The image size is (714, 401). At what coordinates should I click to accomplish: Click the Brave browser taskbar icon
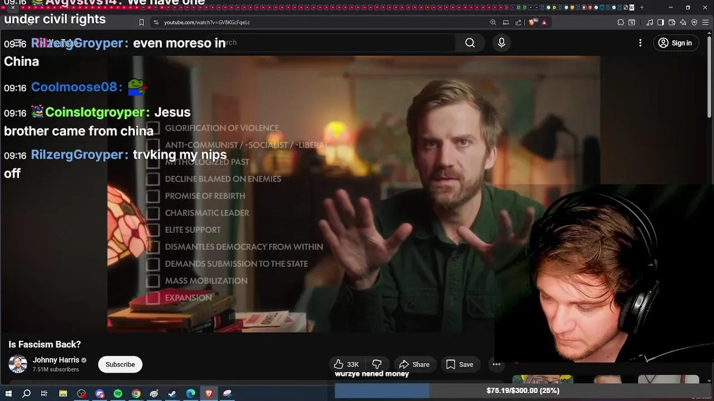pyautogui.click(x=209, y=393)
